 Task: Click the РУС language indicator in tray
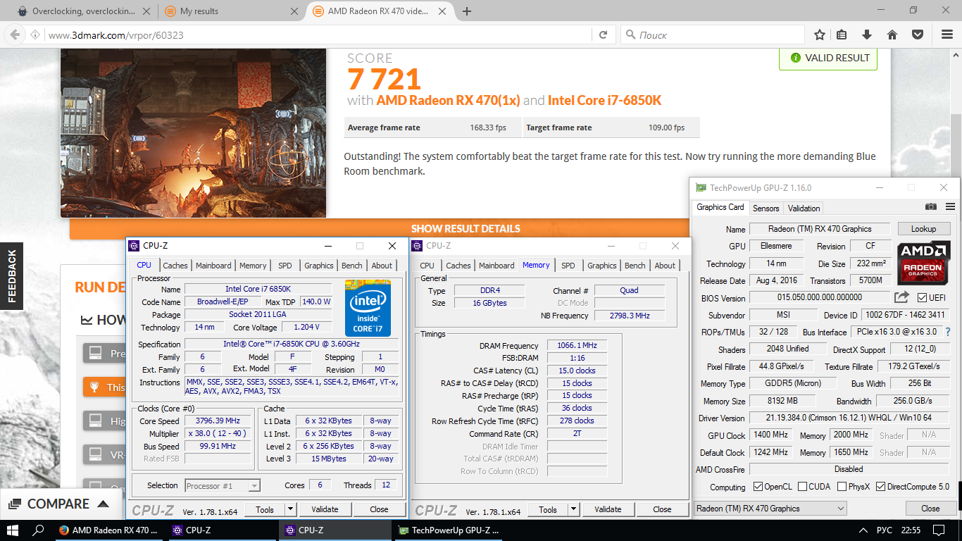pyautogui.click(x=884, y=530)
